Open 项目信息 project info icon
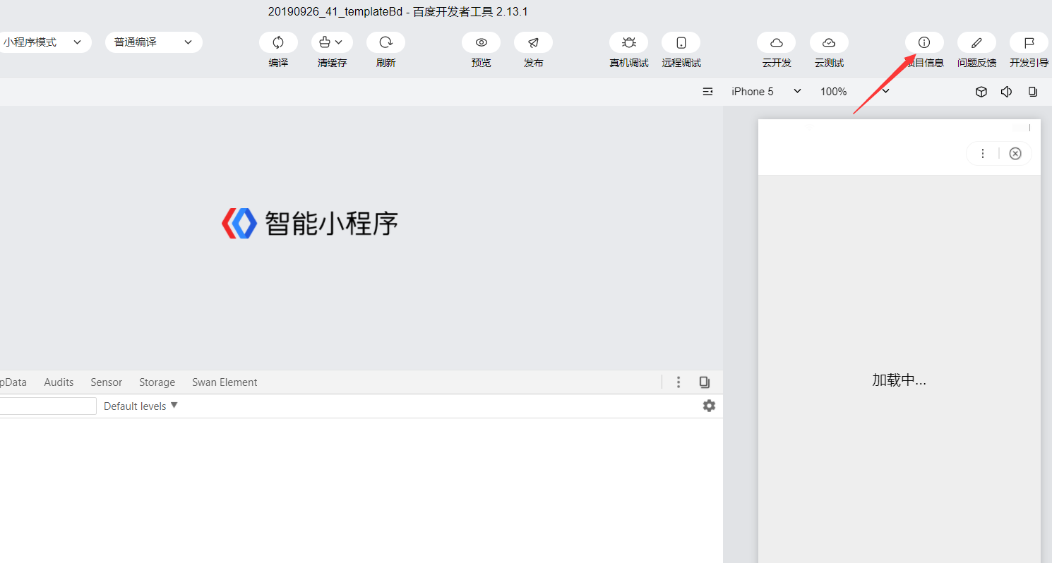Viewport: 1052px width, 563px height. click(924, 42)
